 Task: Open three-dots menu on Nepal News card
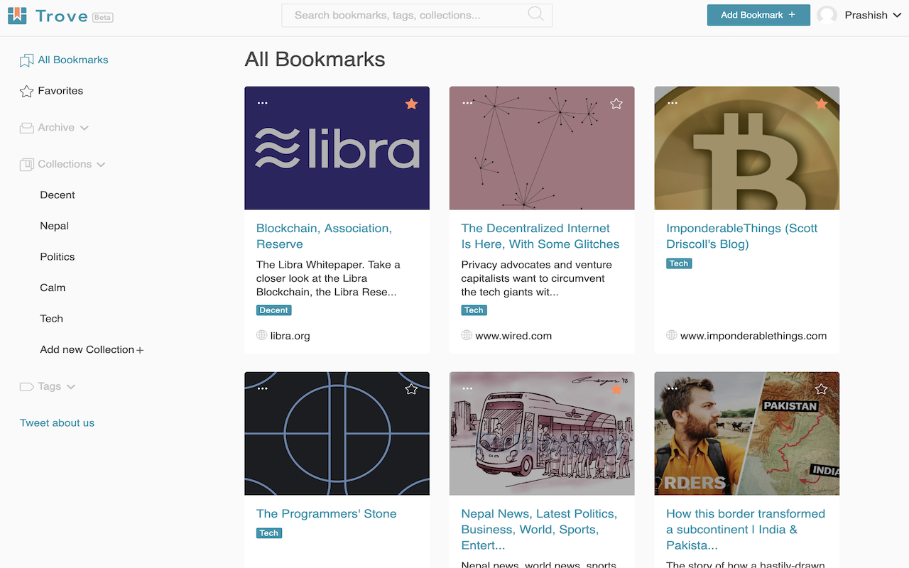(x=467, y=388)
